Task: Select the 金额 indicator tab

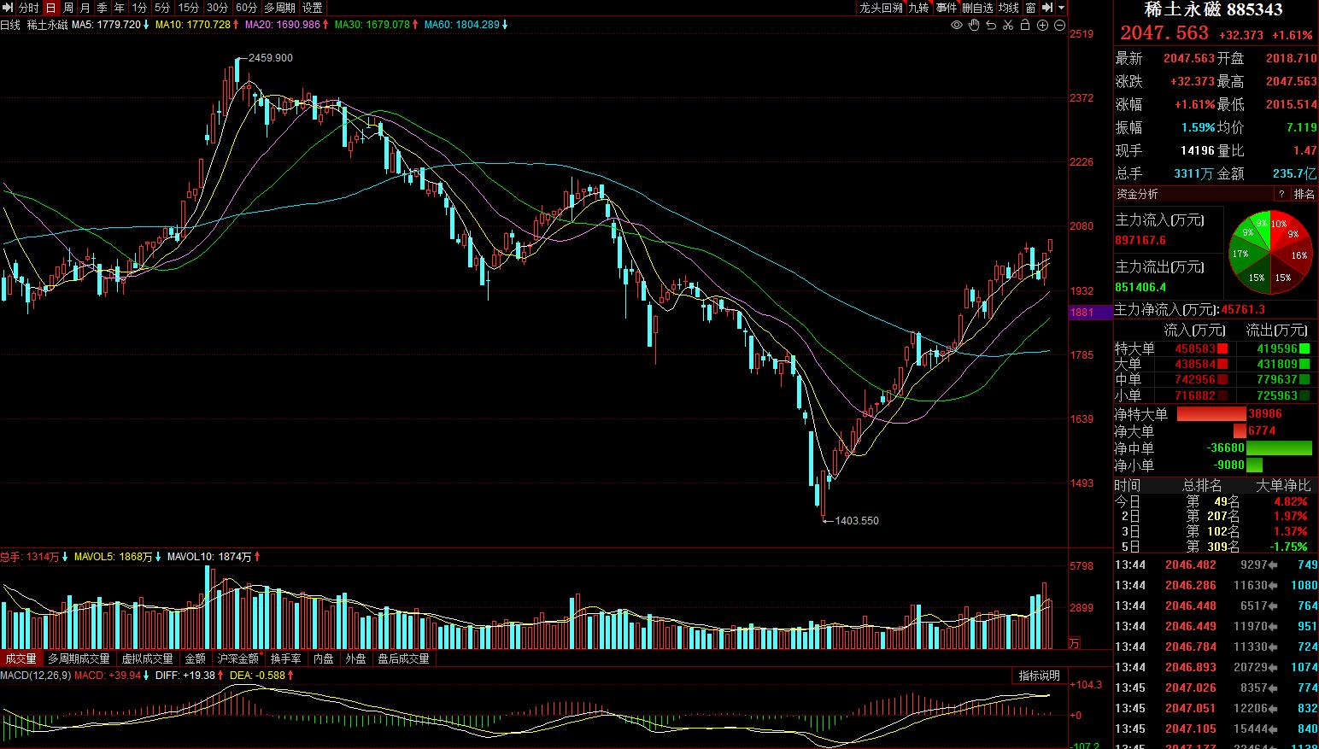Action: pyautogui.click(x=196, y=658)
